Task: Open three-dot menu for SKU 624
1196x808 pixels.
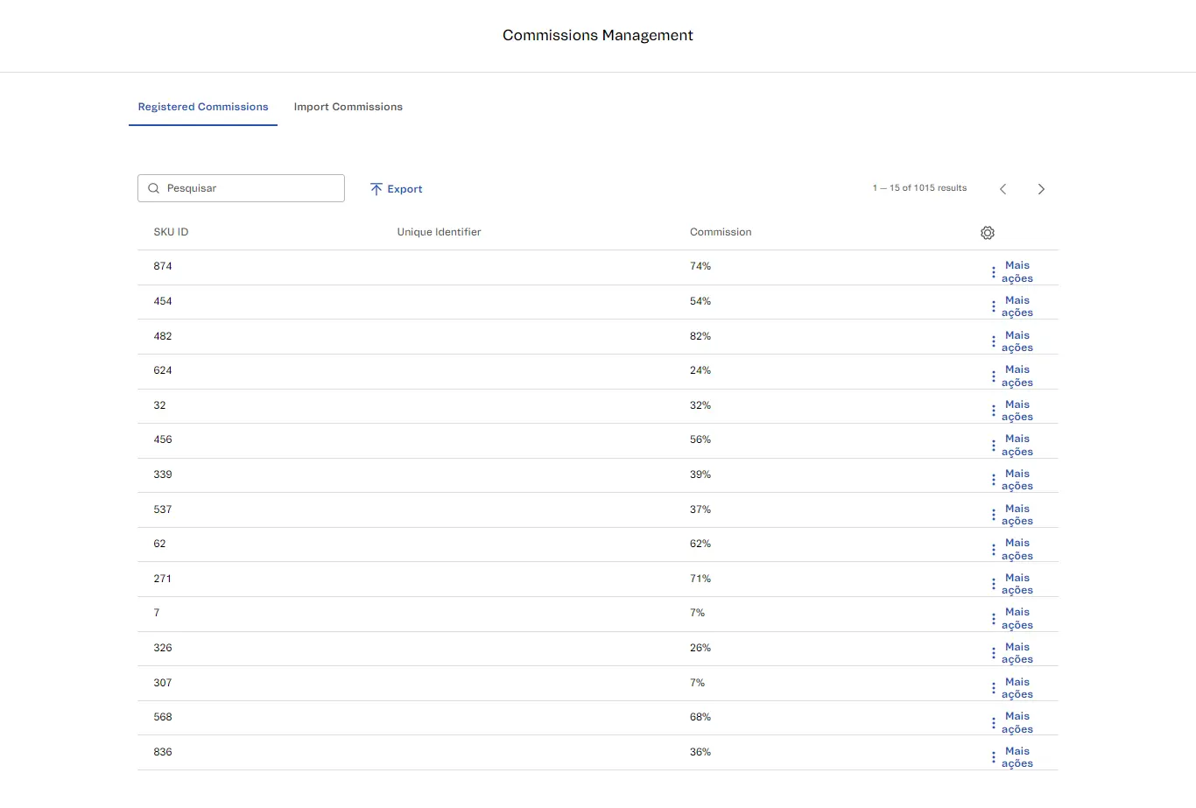Action: (x=993, y=376)
